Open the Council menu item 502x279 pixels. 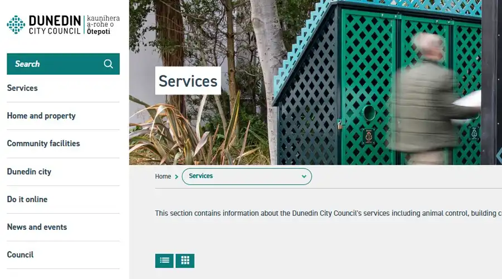coord(20,254)
